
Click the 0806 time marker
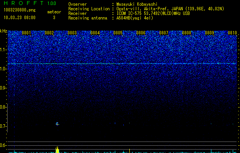pos(141,33)
